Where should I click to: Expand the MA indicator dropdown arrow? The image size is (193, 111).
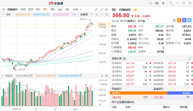[3, 15]
